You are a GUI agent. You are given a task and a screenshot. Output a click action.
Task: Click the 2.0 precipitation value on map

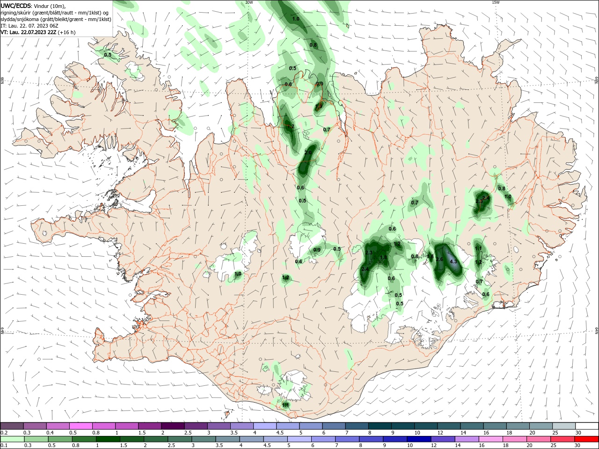(x=308, y=153)
